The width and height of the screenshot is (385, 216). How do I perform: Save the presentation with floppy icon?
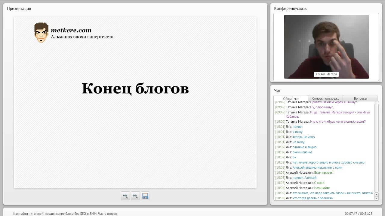pos(145,196)
